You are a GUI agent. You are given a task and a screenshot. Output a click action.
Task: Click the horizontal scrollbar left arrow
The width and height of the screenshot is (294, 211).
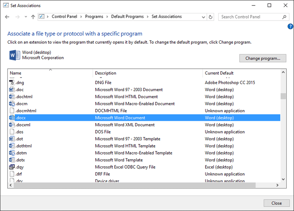tap(11, 185)
